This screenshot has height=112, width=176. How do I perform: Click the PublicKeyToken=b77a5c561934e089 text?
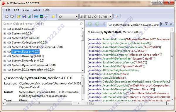coord(43,96)
